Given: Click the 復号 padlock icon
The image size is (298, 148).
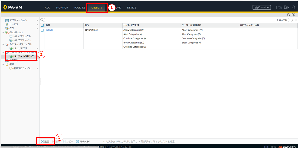Looking at the screenshot, I should pyautogui.click(x=7, y=64).
